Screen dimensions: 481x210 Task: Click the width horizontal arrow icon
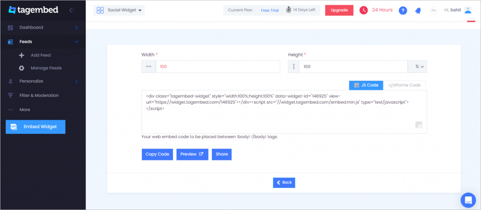pyautogui.click(x=149, y=66)
